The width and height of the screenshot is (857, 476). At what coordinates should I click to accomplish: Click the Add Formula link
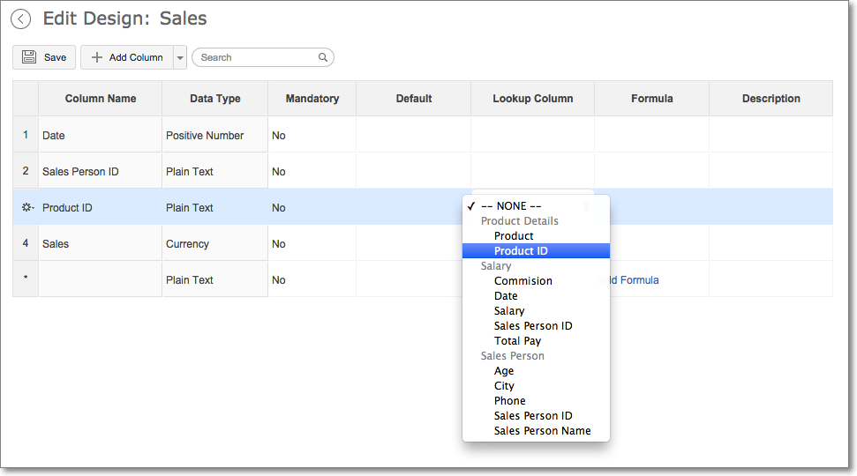tap(634, 280)
